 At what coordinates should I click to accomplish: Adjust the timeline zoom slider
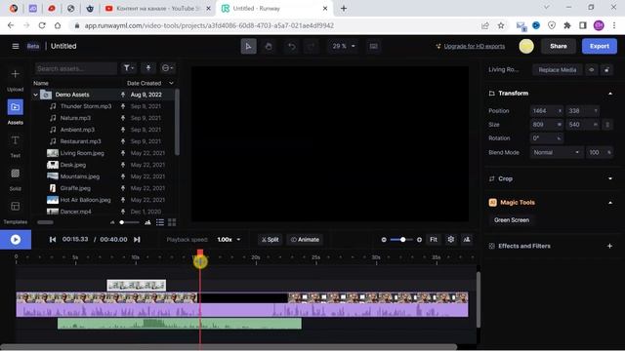pyautogui.click(x=401, y=240)
